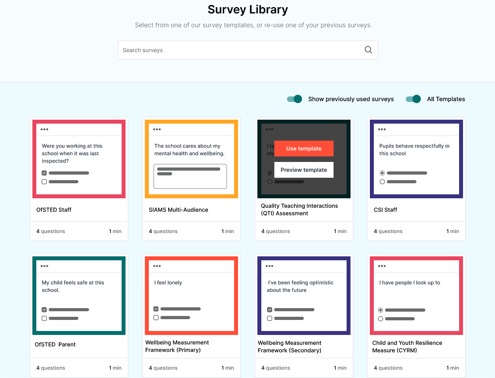Screen dimensions: 495x378
Task: Disable Show previously used surveys
Action: tap(294, 99)
